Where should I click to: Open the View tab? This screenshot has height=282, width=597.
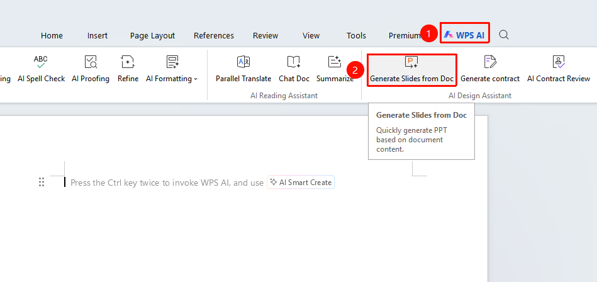coord(311,35)
